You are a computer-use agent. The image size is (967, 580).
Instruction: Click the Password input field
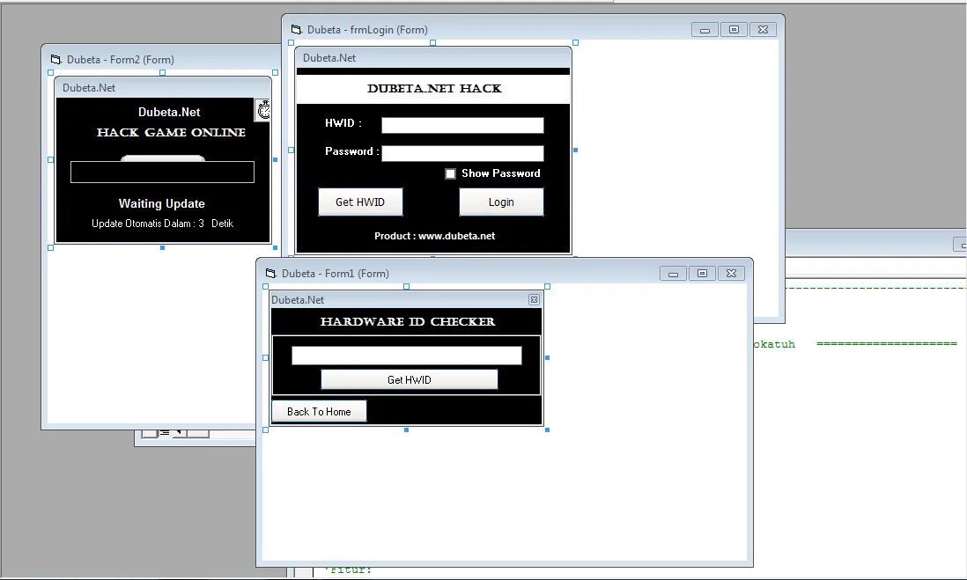pyautogui.click(x=462, y=153)
